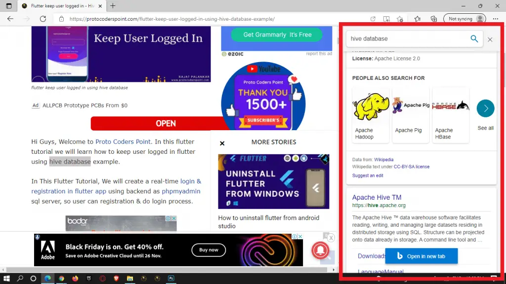Image resolution: width=506 pixels, height=284 pixels.
Task: Open the tab actions menu icon
Action: 9,6
